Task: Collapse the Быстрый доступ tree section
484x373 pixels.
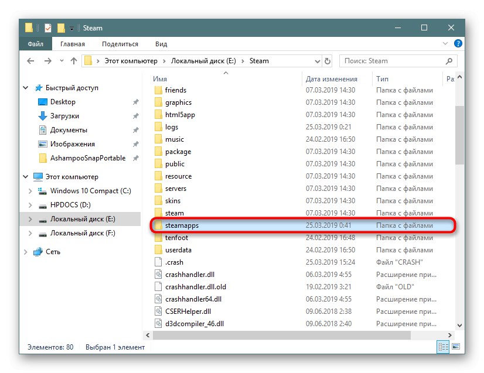Action: tap(26, 88)
